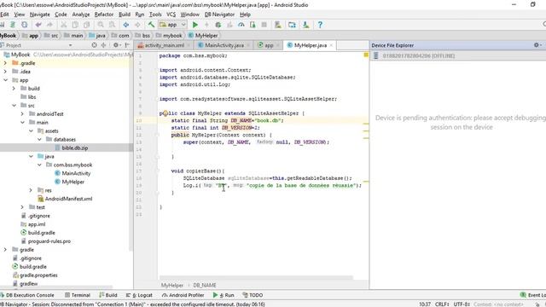Screen dimensions: 546x307
Task: Open the Refactor menu
Action: point(104,14)
